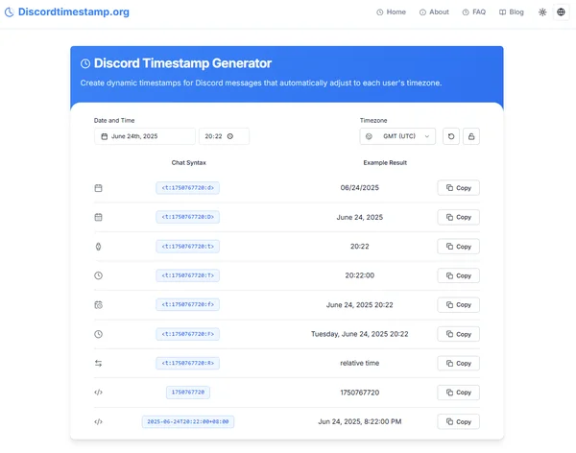Click the reset to current time button
Viewport: 576px width, 453px height.
451,136
